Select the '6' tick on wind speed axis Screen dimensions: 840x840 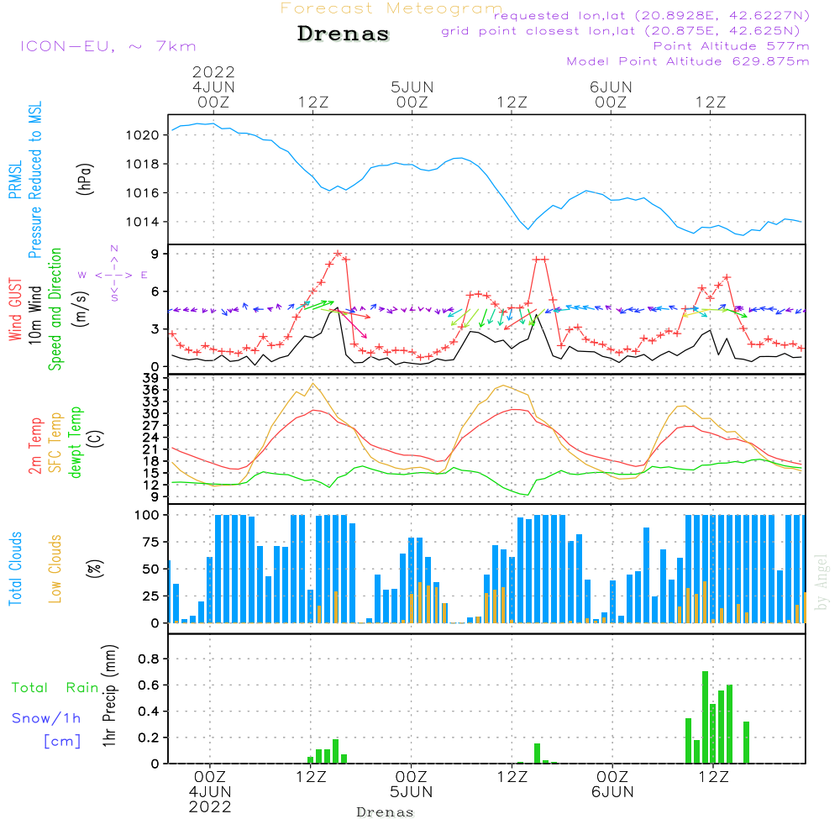[x=155, y=291]
